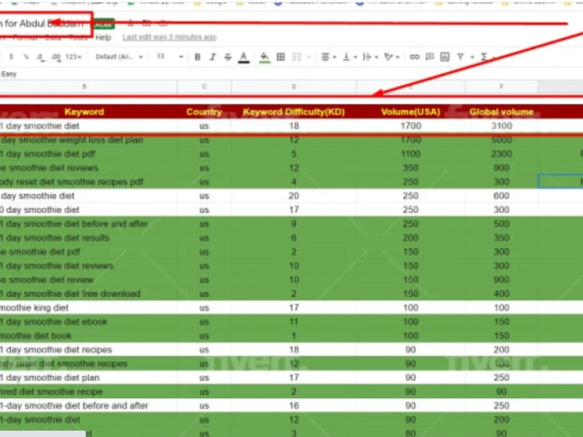Viewport: 583px width, 437px height.
Task: Select the 'Country' header cell
Action: point(204,112)
